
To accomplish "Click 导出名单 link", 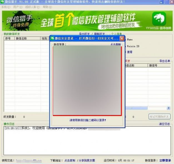I will point(165,61).
